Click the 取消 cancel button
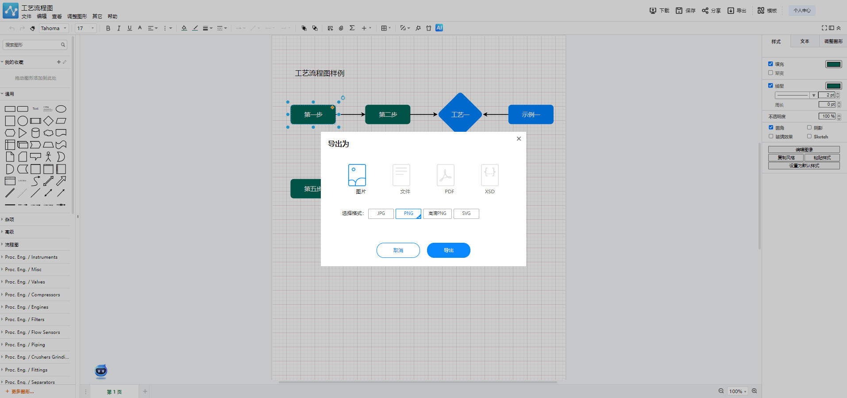This screenshot has height=398, width=847. coord(398,250)
